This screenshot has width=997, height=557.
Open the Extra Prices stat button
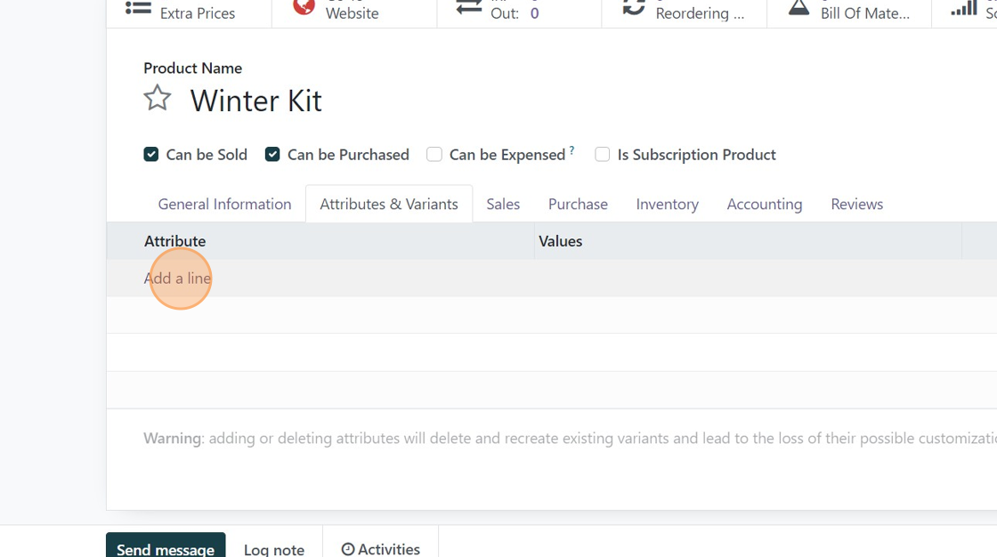click(x=189, y=12)
